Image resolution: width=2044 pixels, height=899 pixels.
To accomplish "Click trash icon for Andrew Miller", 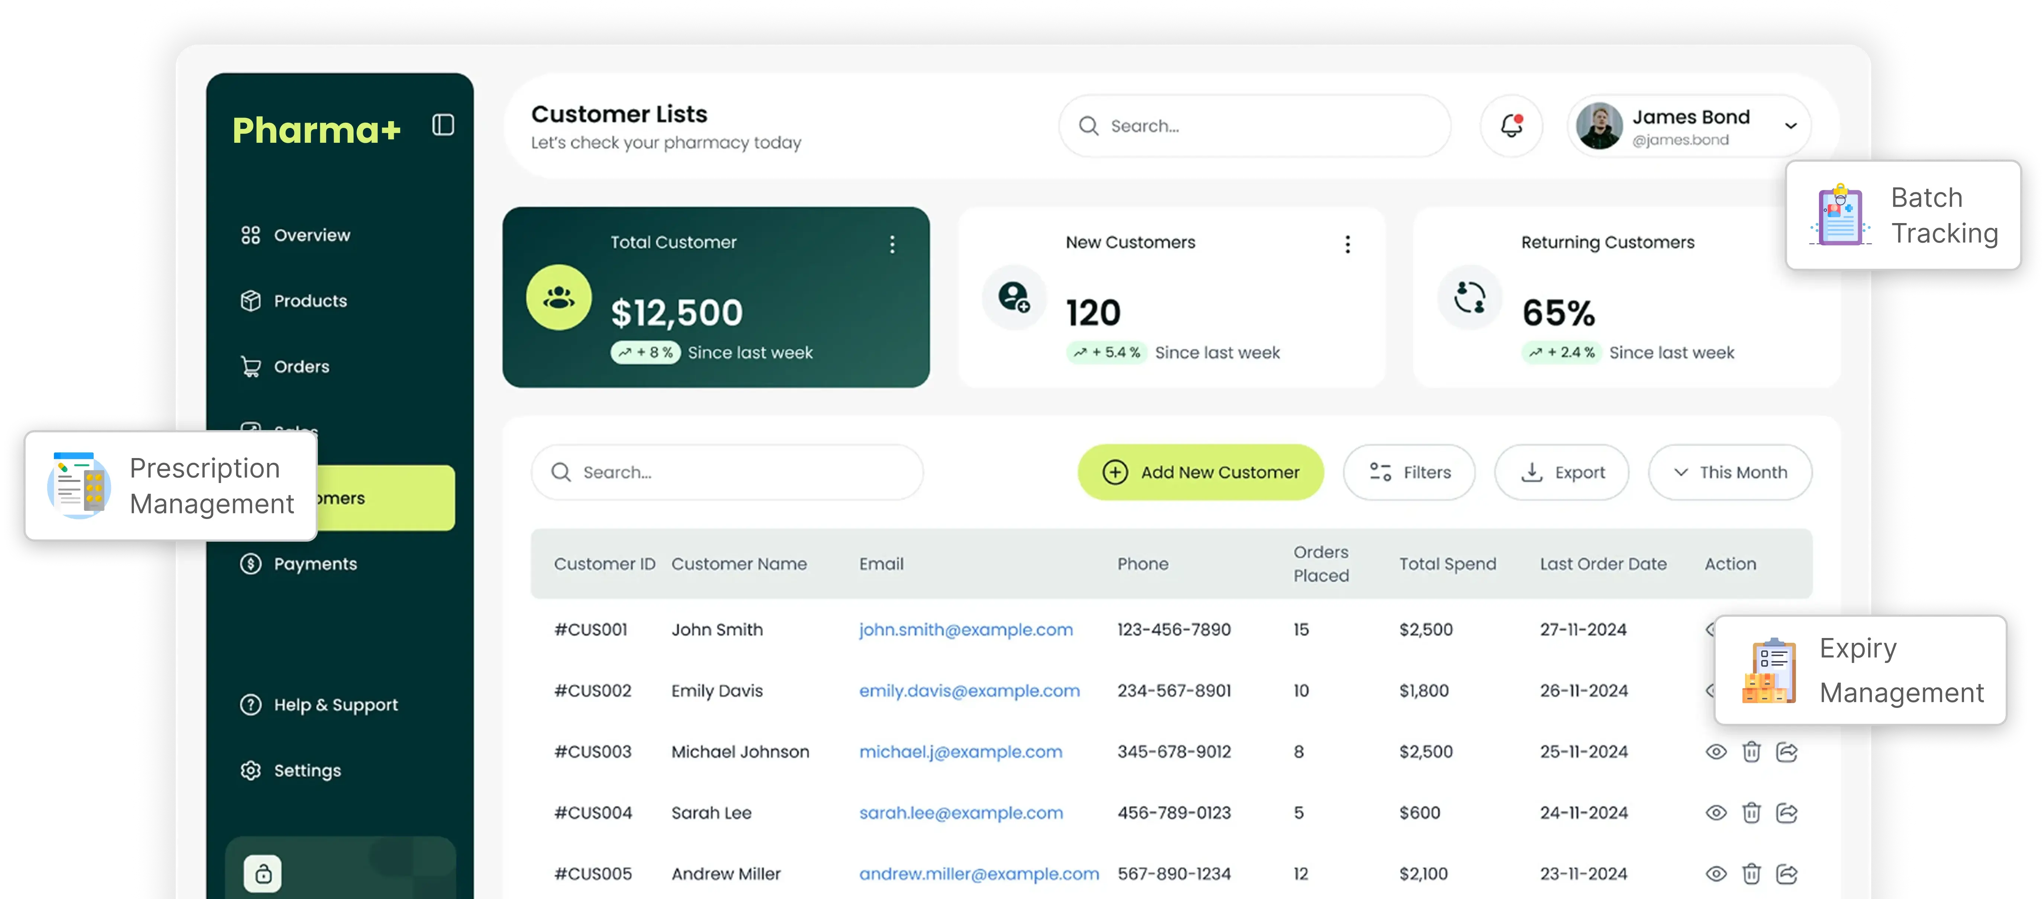I will (x=1751, y=874).
